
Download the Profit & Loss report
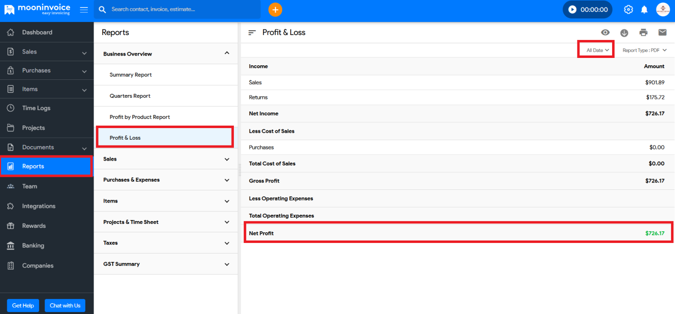point(624,33)
